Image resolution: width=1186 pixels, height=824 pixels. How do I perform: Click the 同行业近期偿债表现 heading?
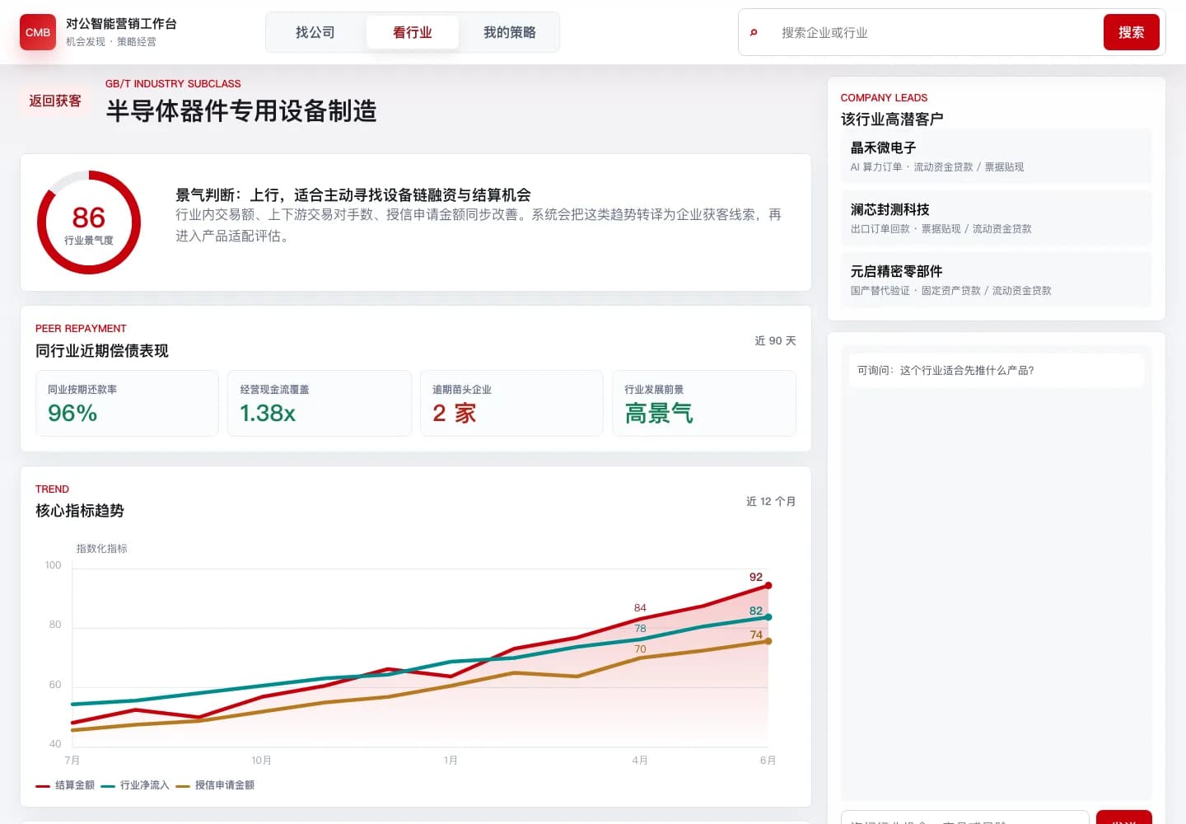click(102, 350)
